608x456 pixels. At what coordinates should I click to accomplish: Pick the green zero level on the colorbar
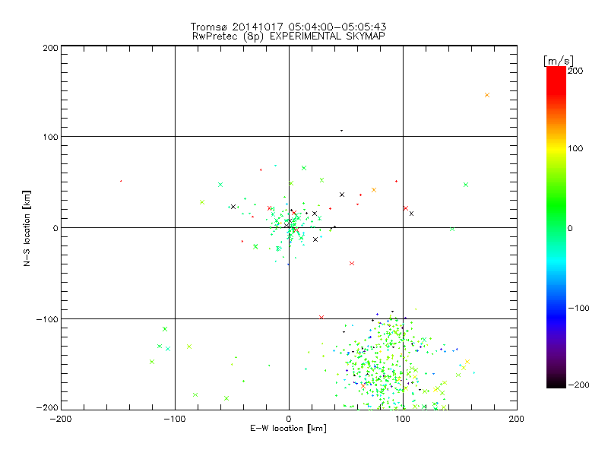pos(556,227)
